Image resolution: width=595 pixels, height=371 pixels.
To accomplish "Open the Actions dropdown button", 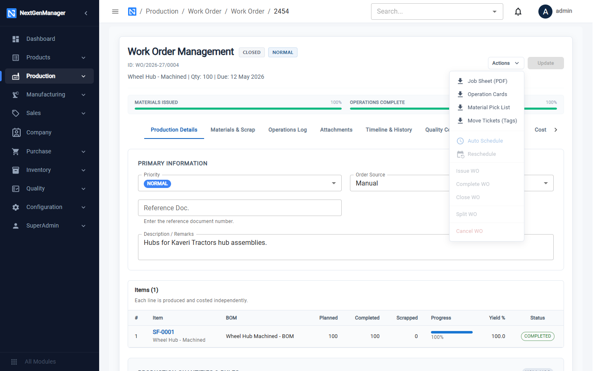I will (x=506, y=63).
